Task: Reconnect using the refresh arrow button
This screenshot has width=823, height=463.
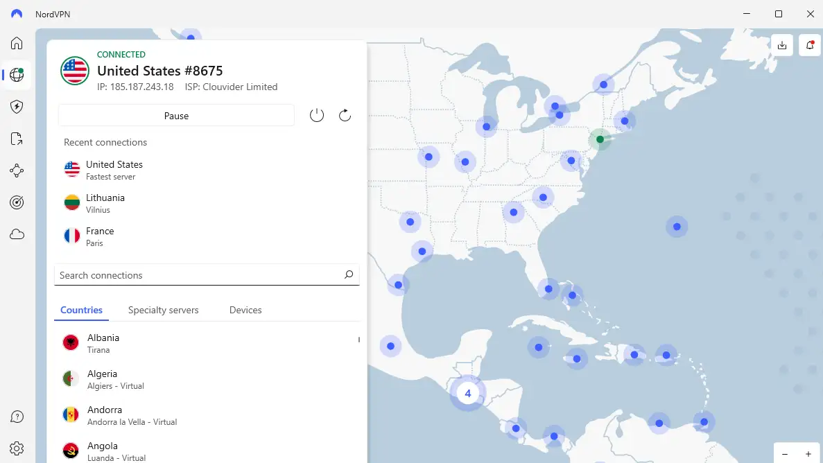Action: (x=345, y=115)
